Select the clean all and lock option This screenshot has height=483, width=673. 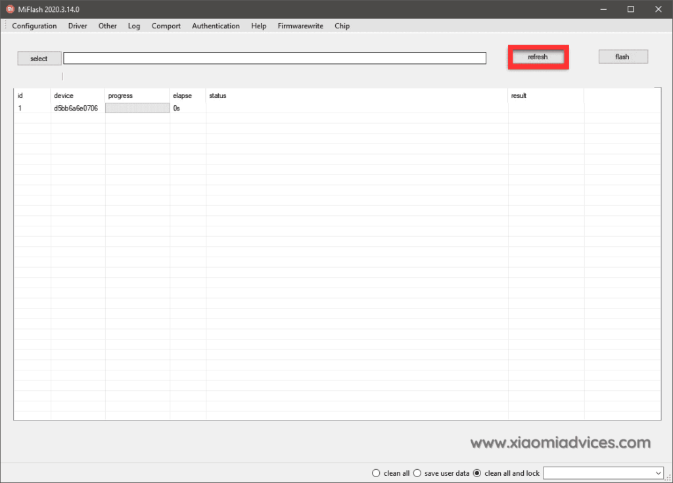click(507, 473)
